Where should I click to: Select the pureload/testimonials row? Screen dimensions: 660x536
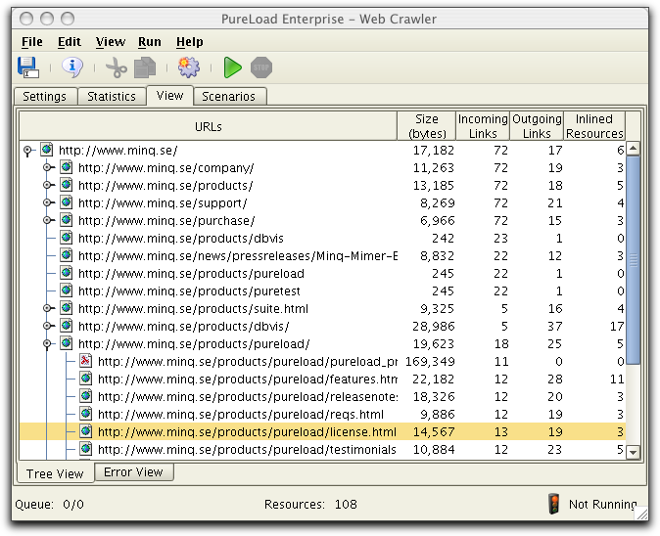coord(322,449)
